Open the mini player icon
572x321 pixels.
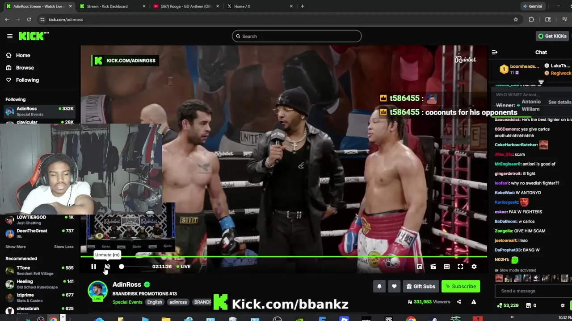(x=420, y=267)
